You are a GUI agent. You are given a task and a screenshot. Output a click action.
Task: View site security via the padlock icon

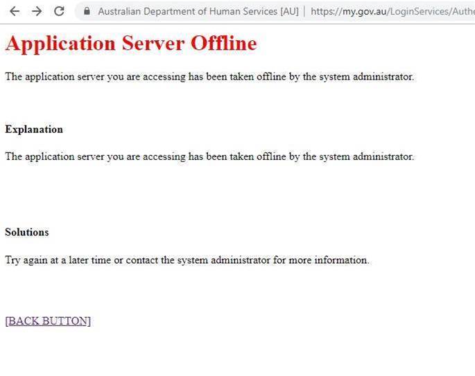click(x=87, y=11)
